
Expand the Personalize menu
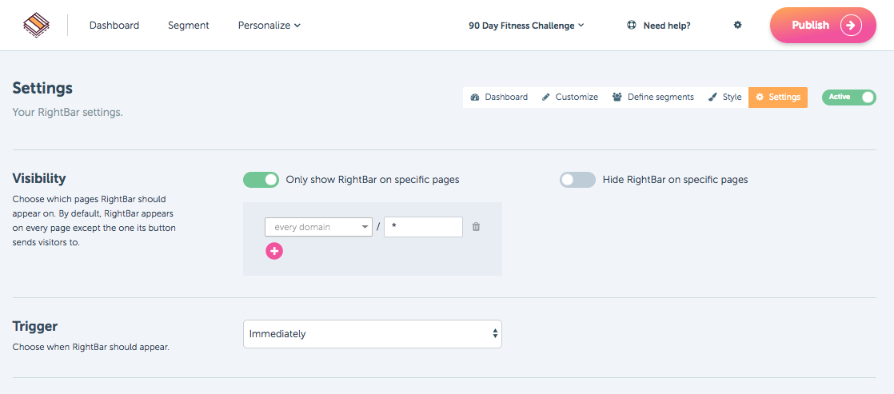click(269, 25)
